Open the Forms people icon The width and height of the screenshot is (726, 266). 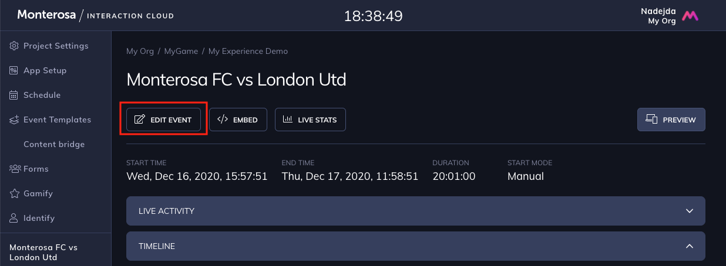pyautogui.click(x=15, y=169)
